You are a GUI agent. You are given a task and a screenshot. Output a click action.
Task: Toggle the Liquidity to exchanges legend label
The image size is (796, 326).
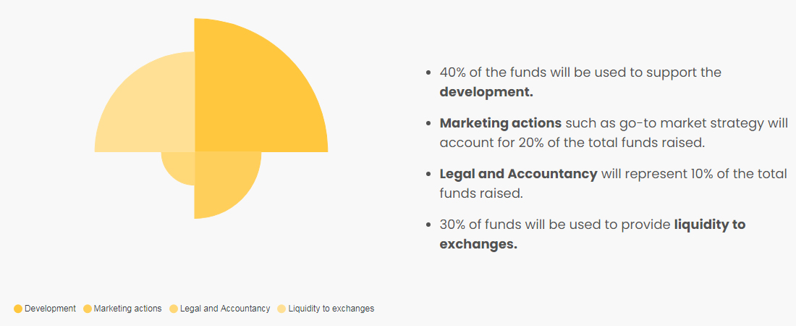tap(331, 309)
